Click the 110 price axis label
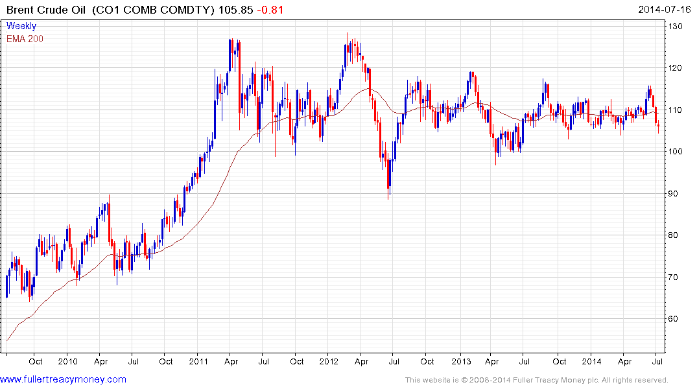The height and width of the screenshot is (389, 697). [x=676, y=110]
